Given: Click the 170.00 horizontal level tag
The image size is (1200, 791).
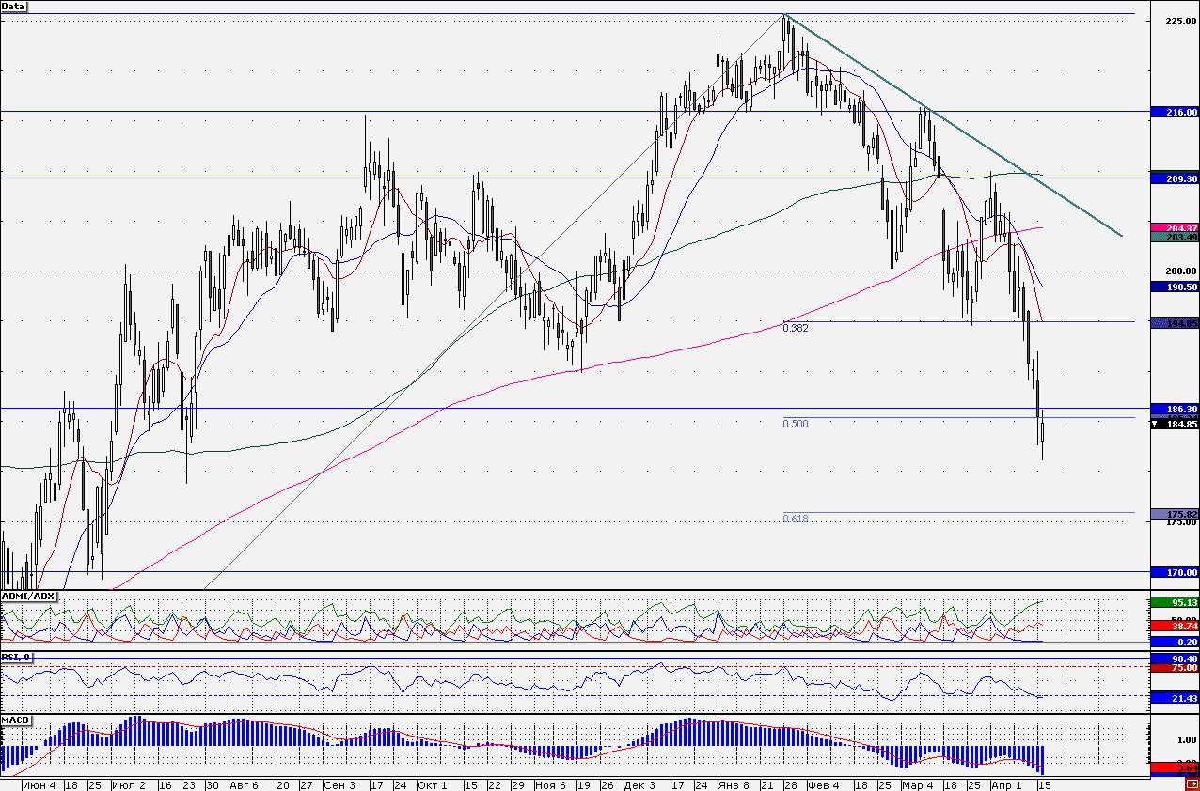Looking at the screenshot, I should click(1175, 571).
